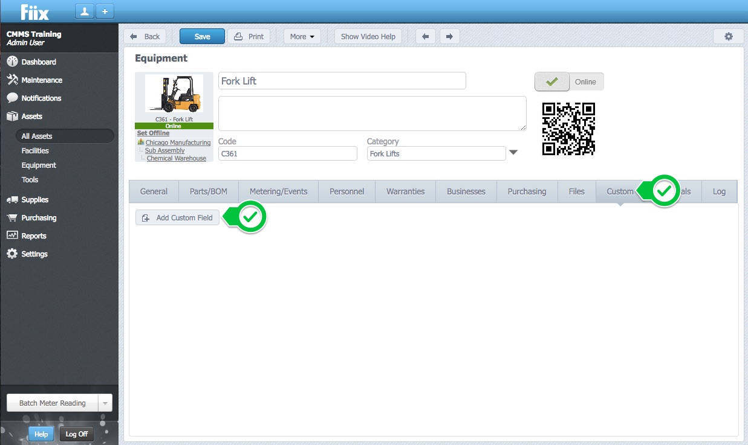
Task: Open the gear settings button at top right
Action: tap(728, 36)
